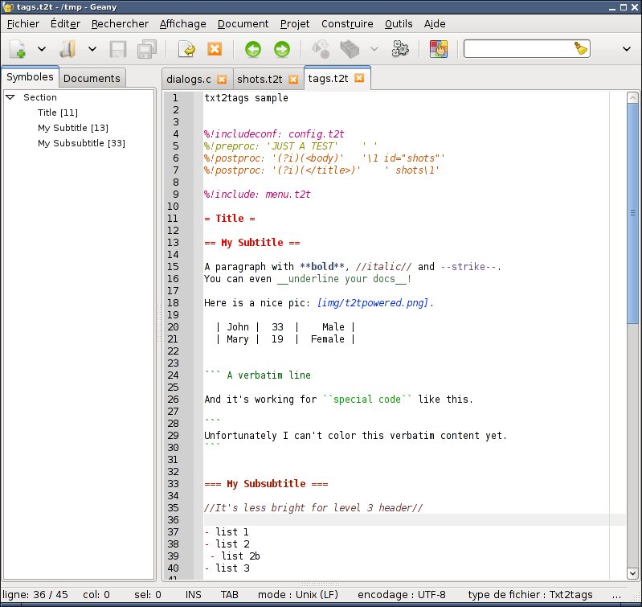Navigate back with green left arrow
Screen dimensions: 642x607
[253, 49]
